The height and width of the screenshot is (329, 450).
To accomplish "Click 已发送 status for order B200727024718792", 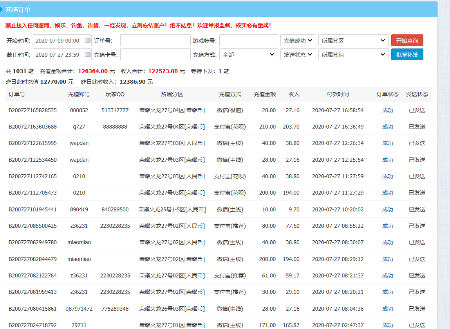I will click(x=417, y=325).
